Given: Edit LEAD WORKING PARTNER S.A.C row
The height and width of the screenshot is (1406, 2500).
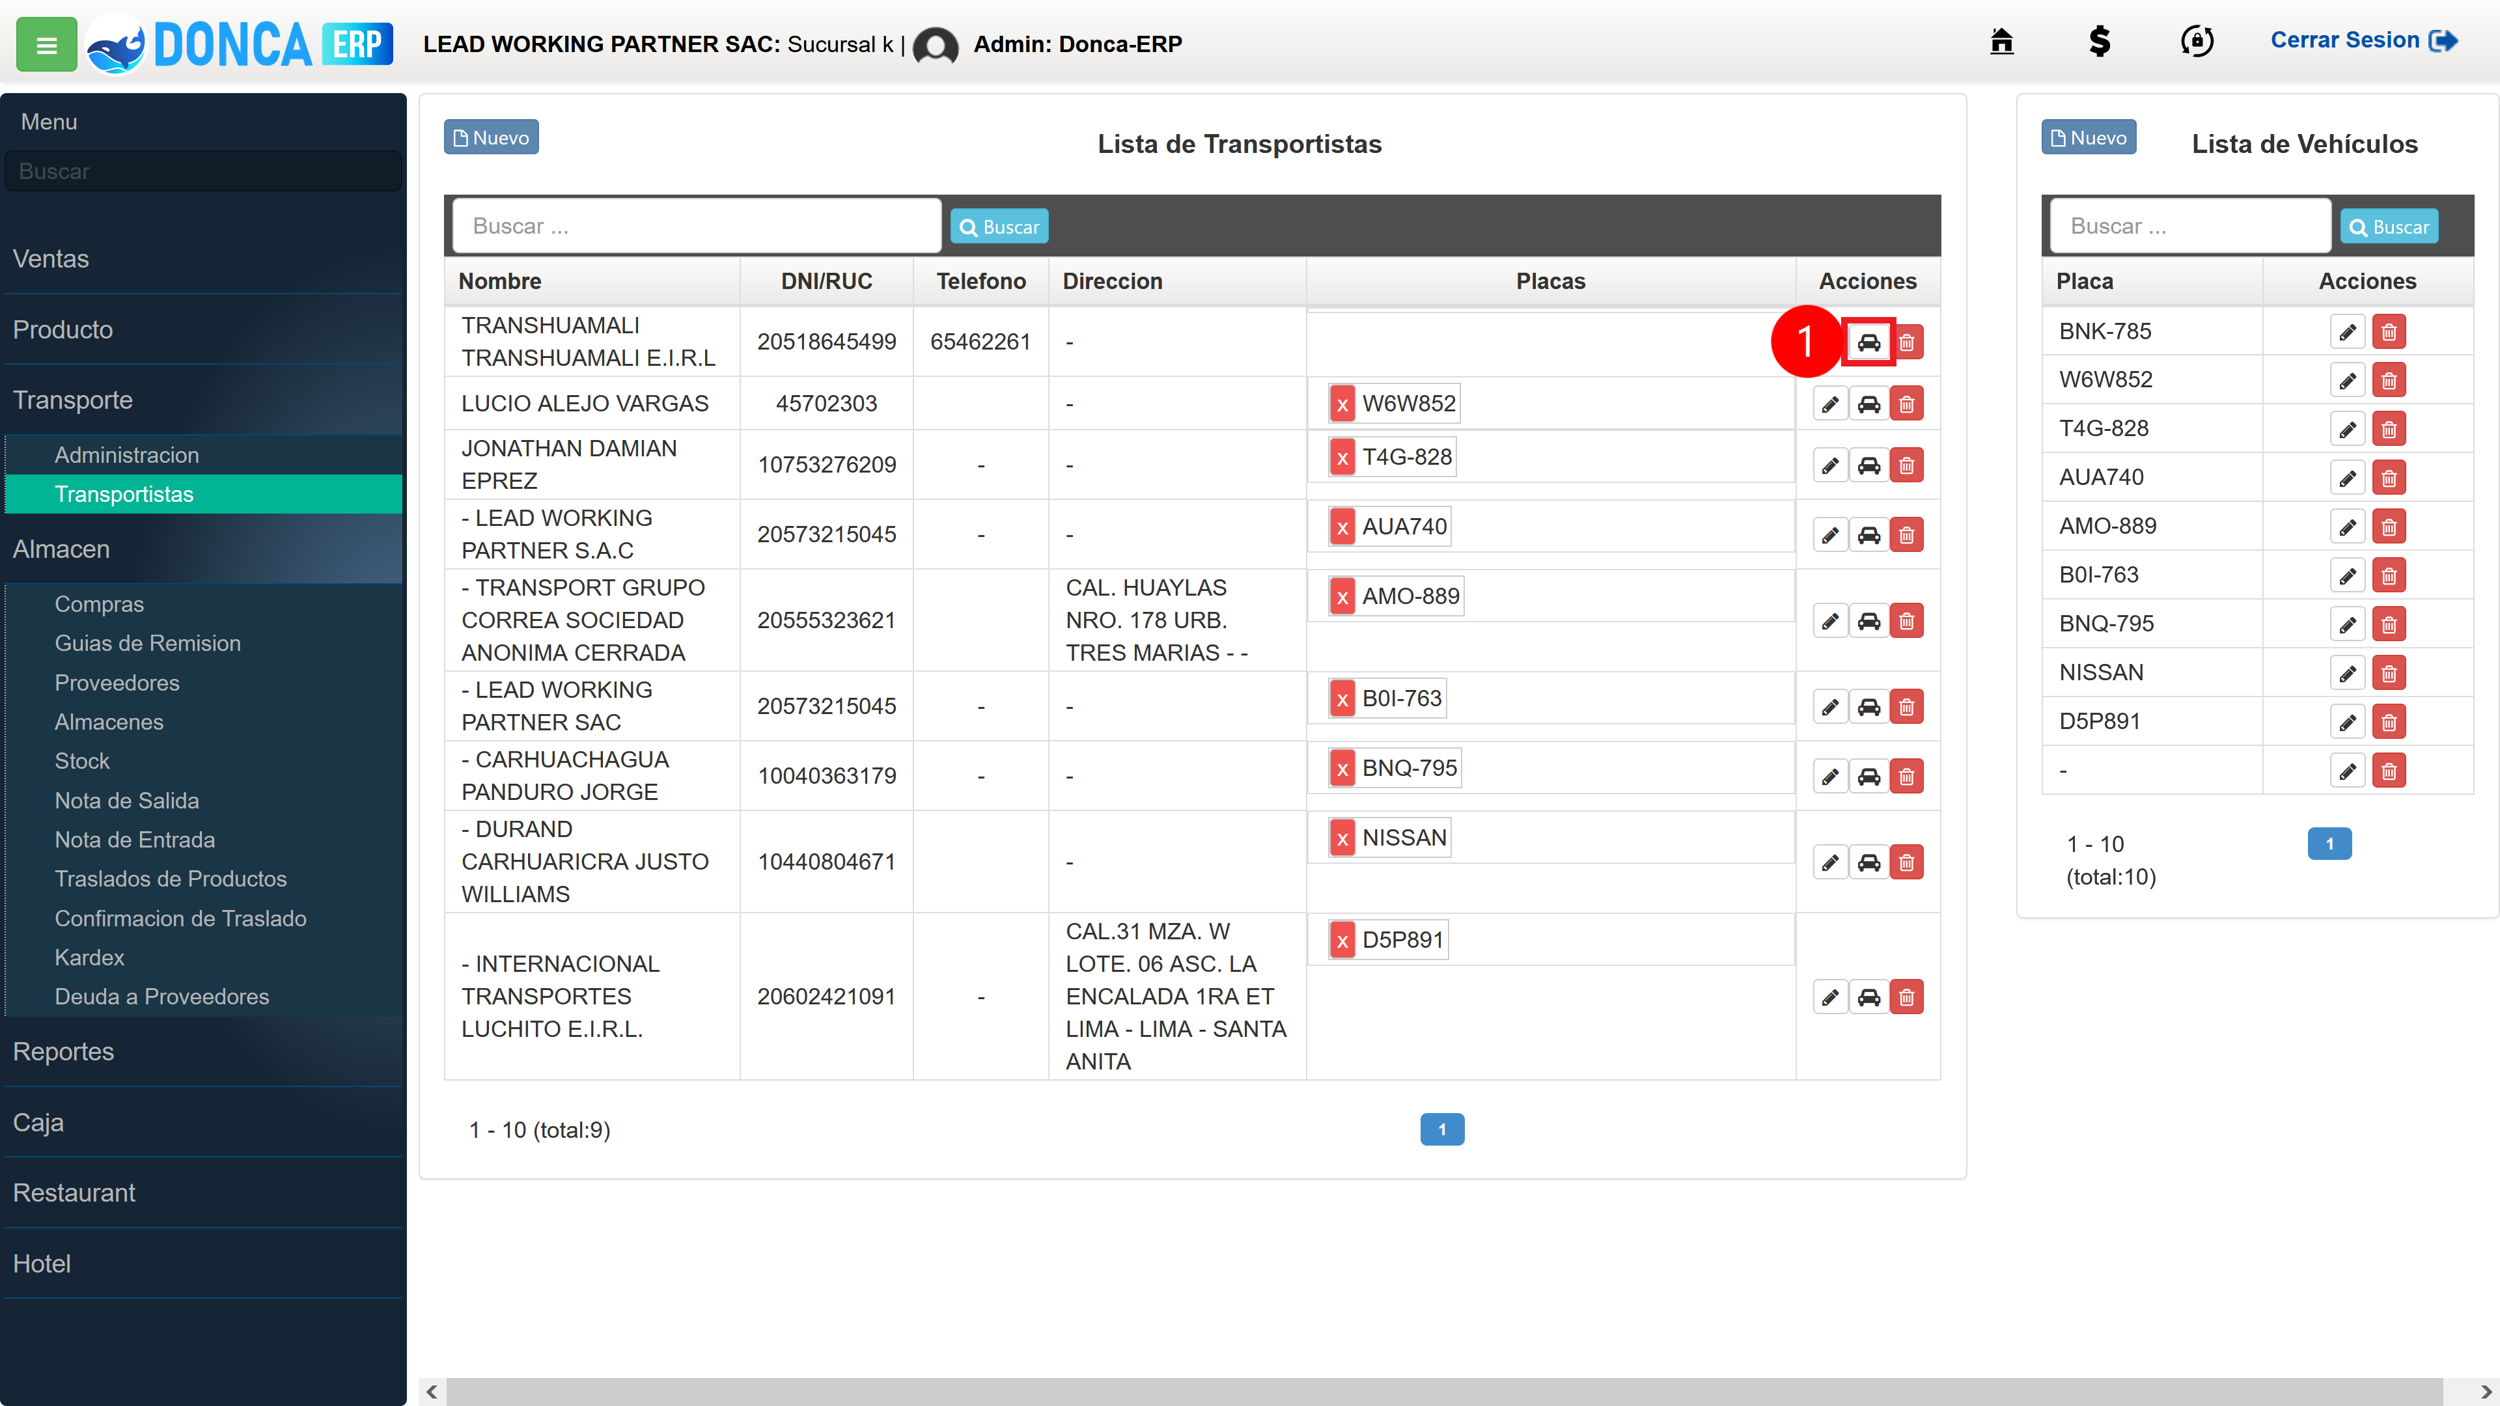Looking at the screenshot, I should pyautogui.click(x=1829, y=534).
